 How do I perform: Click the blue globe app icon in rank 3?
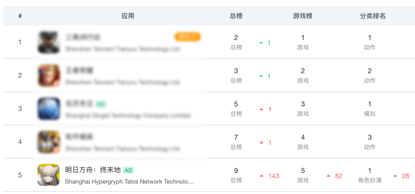tap(49, 109)
